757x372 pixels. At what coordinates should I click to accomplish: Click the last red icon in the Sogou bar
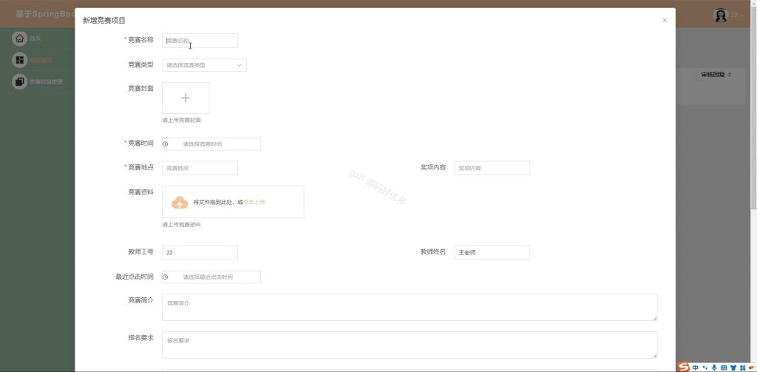click(751, 368)
